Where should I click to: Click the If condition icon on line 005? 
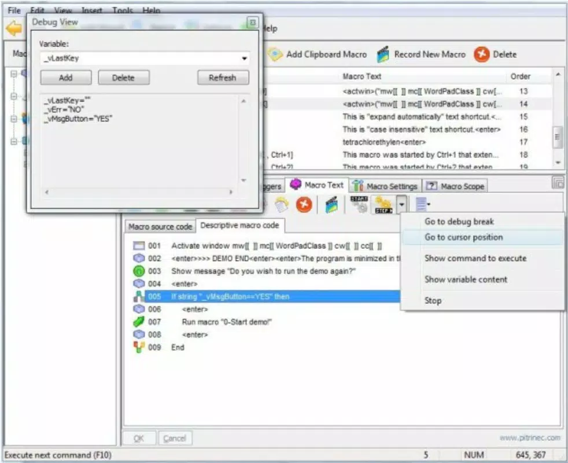[x=139, y=296]
